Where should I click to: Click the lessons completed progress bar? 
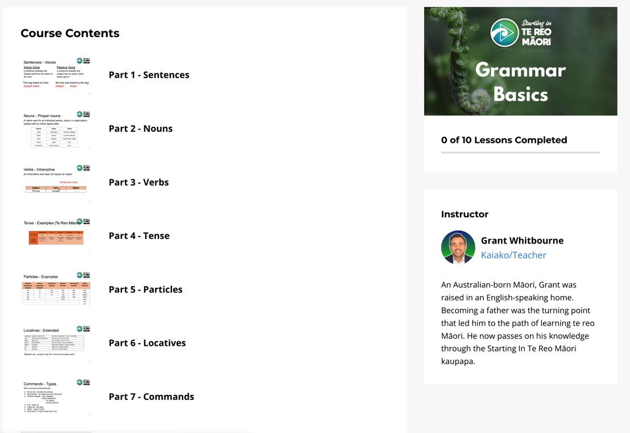pos(520,152)
